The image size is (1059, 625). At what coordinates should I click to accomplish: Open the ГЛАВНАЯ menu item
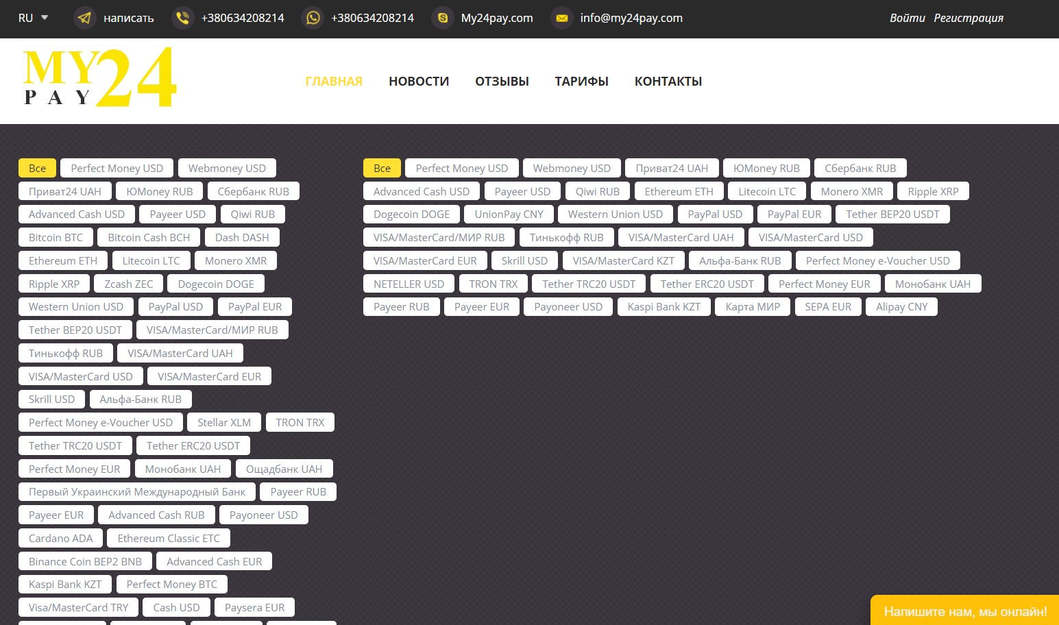point(334,82)
